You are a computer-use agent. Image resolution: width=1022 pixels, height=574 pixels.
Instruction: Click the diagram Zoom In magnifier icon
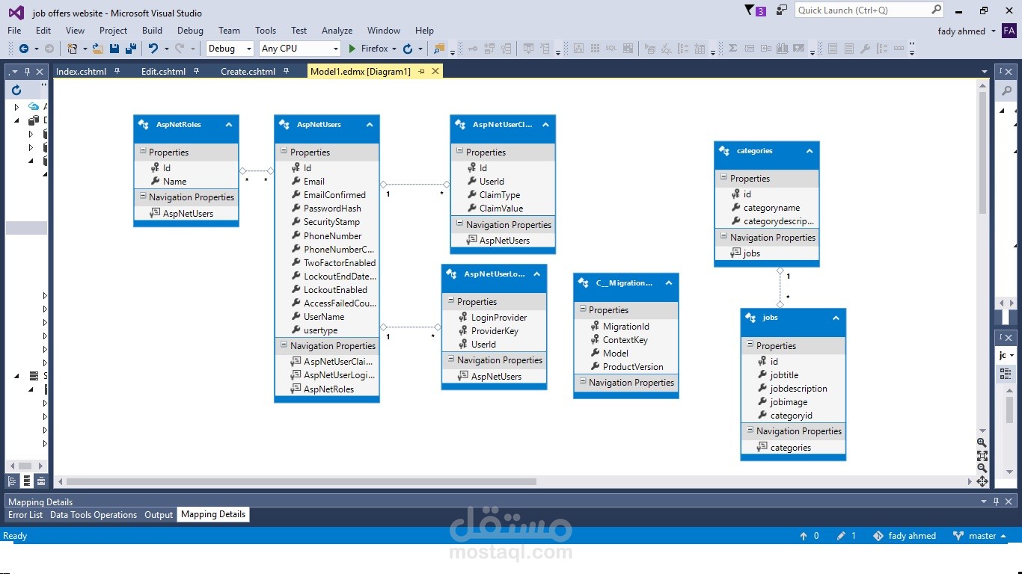[982, 442]
